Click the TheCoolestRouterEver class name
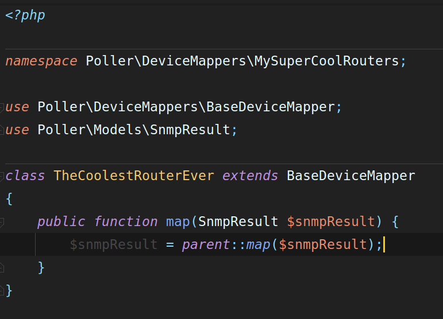443x319 pixels. click(133, 176)
